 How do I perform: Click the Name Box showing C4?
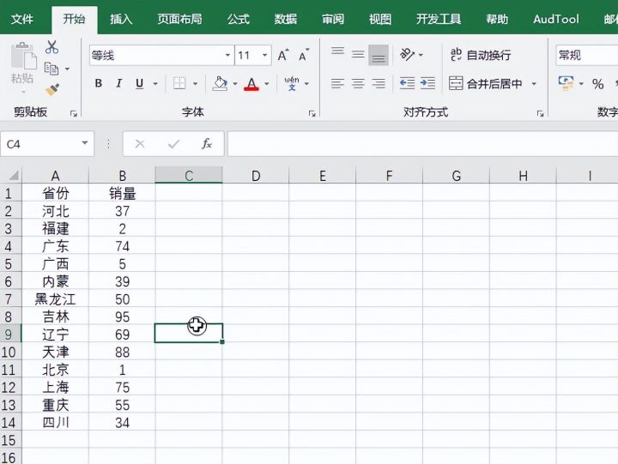click(39, 144)
